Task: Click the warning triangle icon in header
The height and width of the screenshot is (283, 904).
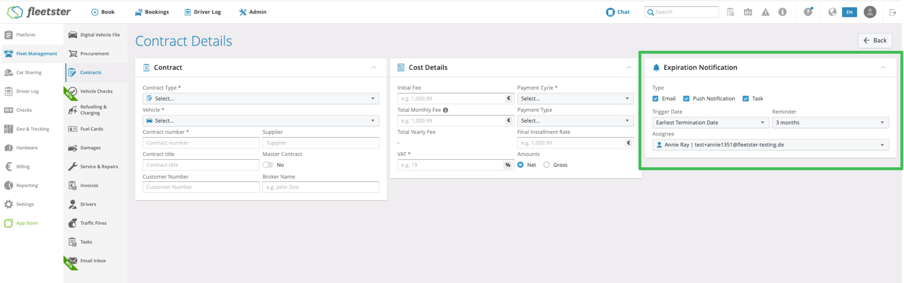Action: pos(765,12)
